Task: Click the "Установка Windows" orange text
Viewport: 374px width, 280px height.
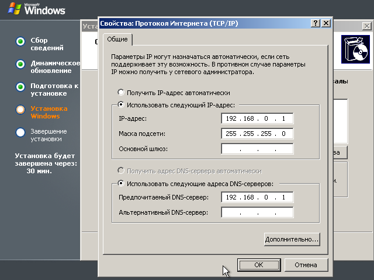Action: 49,113
